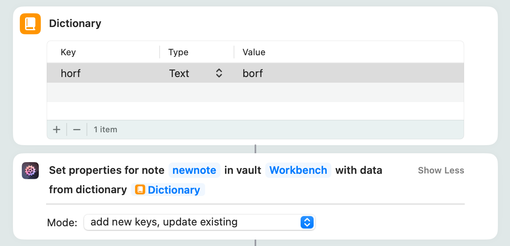Edit the borf value field
This screenshot has height=246, width=510.
[x=253, y=73]
